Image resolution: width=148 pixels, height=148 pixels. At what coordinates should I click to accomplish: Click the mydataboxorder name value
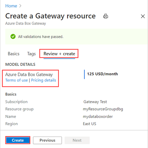coord(98,117)
